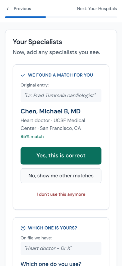The height and width of the screenshot is (266, 122).
Task: Click the WE FOUND A MATCH FOR YOU label
Action: point(60,75)
